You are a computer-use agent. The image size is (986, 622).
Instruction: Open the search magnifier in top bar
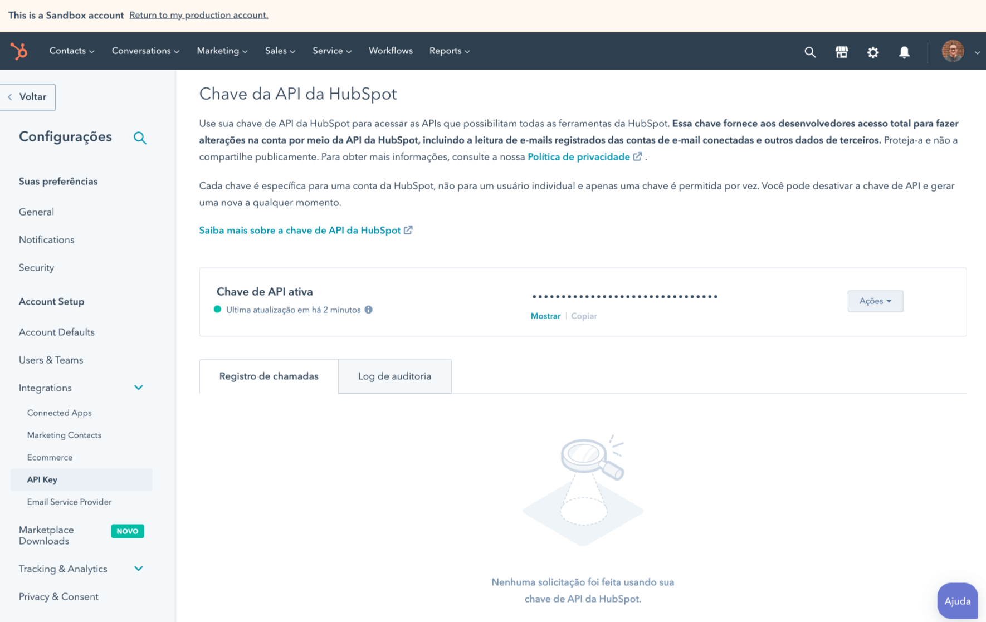[x=810, y=52]
